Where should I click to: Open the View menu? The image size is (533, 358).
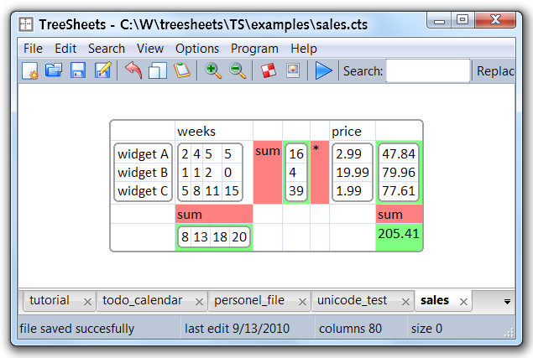150,49
